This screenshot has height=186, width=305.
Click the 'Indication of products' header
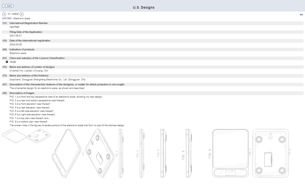click(x=22, y=49)
